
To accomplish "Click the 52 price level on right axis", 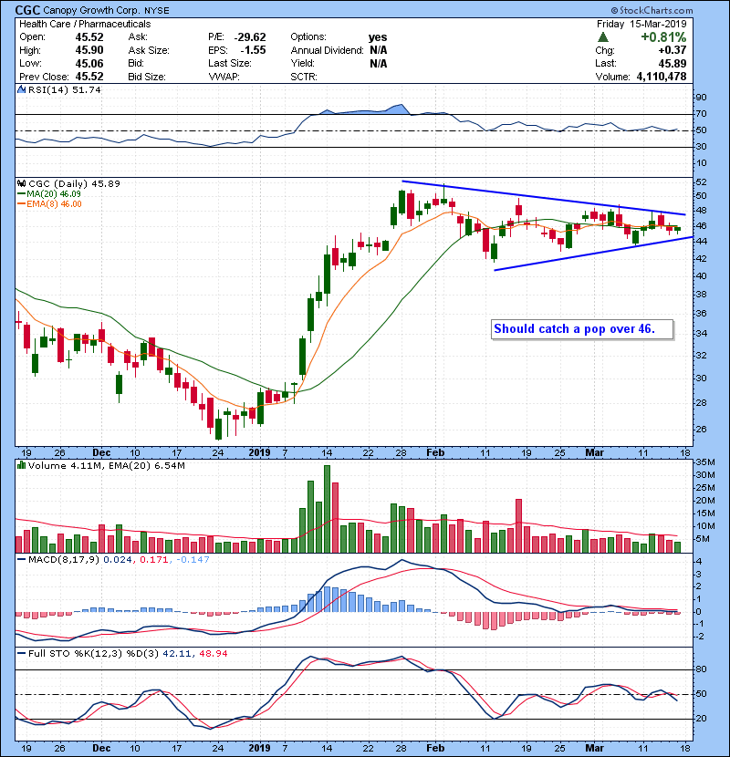I will pos(701,182).
